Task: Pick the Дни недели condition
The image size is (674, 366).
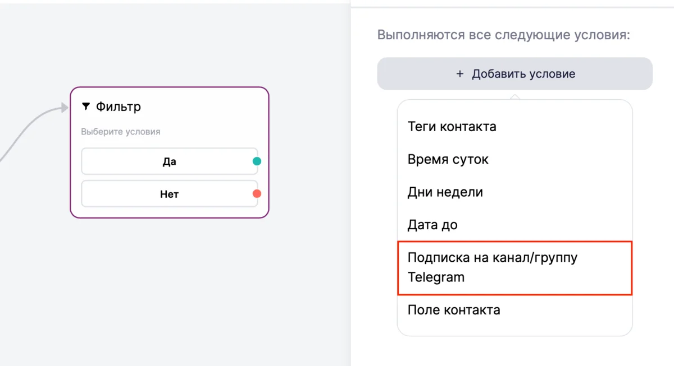Action: point(445,192)
